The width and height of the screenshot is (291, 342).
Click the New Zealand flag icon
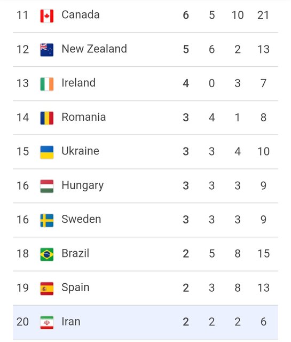pos(47,50)
